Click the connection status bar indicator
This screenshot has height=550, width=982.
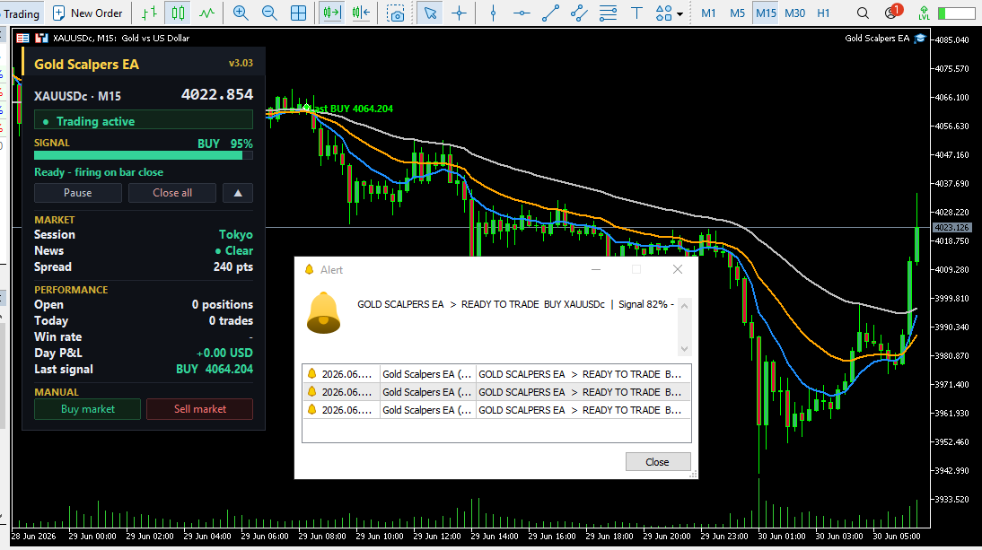point(956,13)
